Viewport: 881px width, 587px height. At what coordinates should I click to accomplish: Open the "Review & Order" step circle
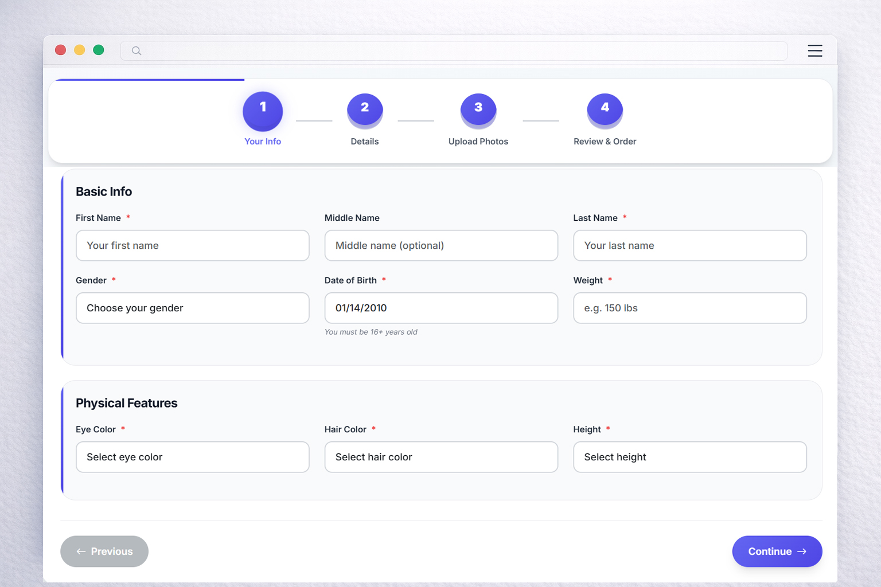pyautogui.click(x=605, y=109)
